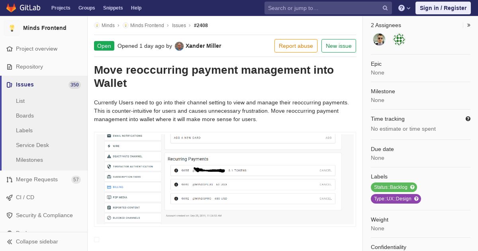
Task: Click Xander Miller's author avatar
Action: [179, 46]
